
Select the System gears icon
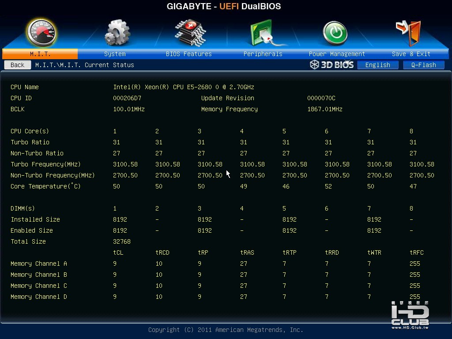tap(117, 33)
